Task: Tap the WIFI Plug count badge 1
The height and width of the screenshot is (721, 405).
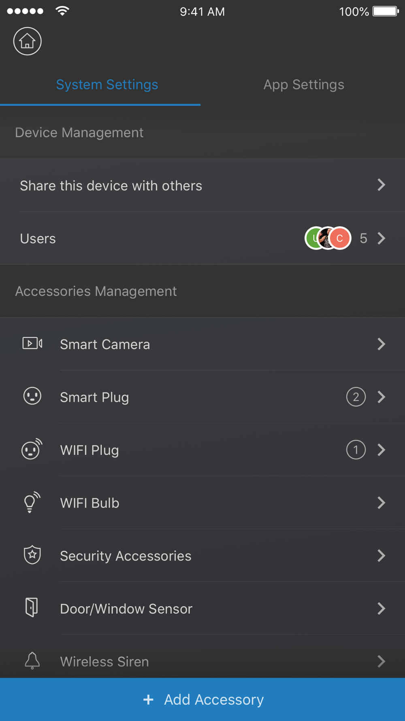Action: [356, 450]
